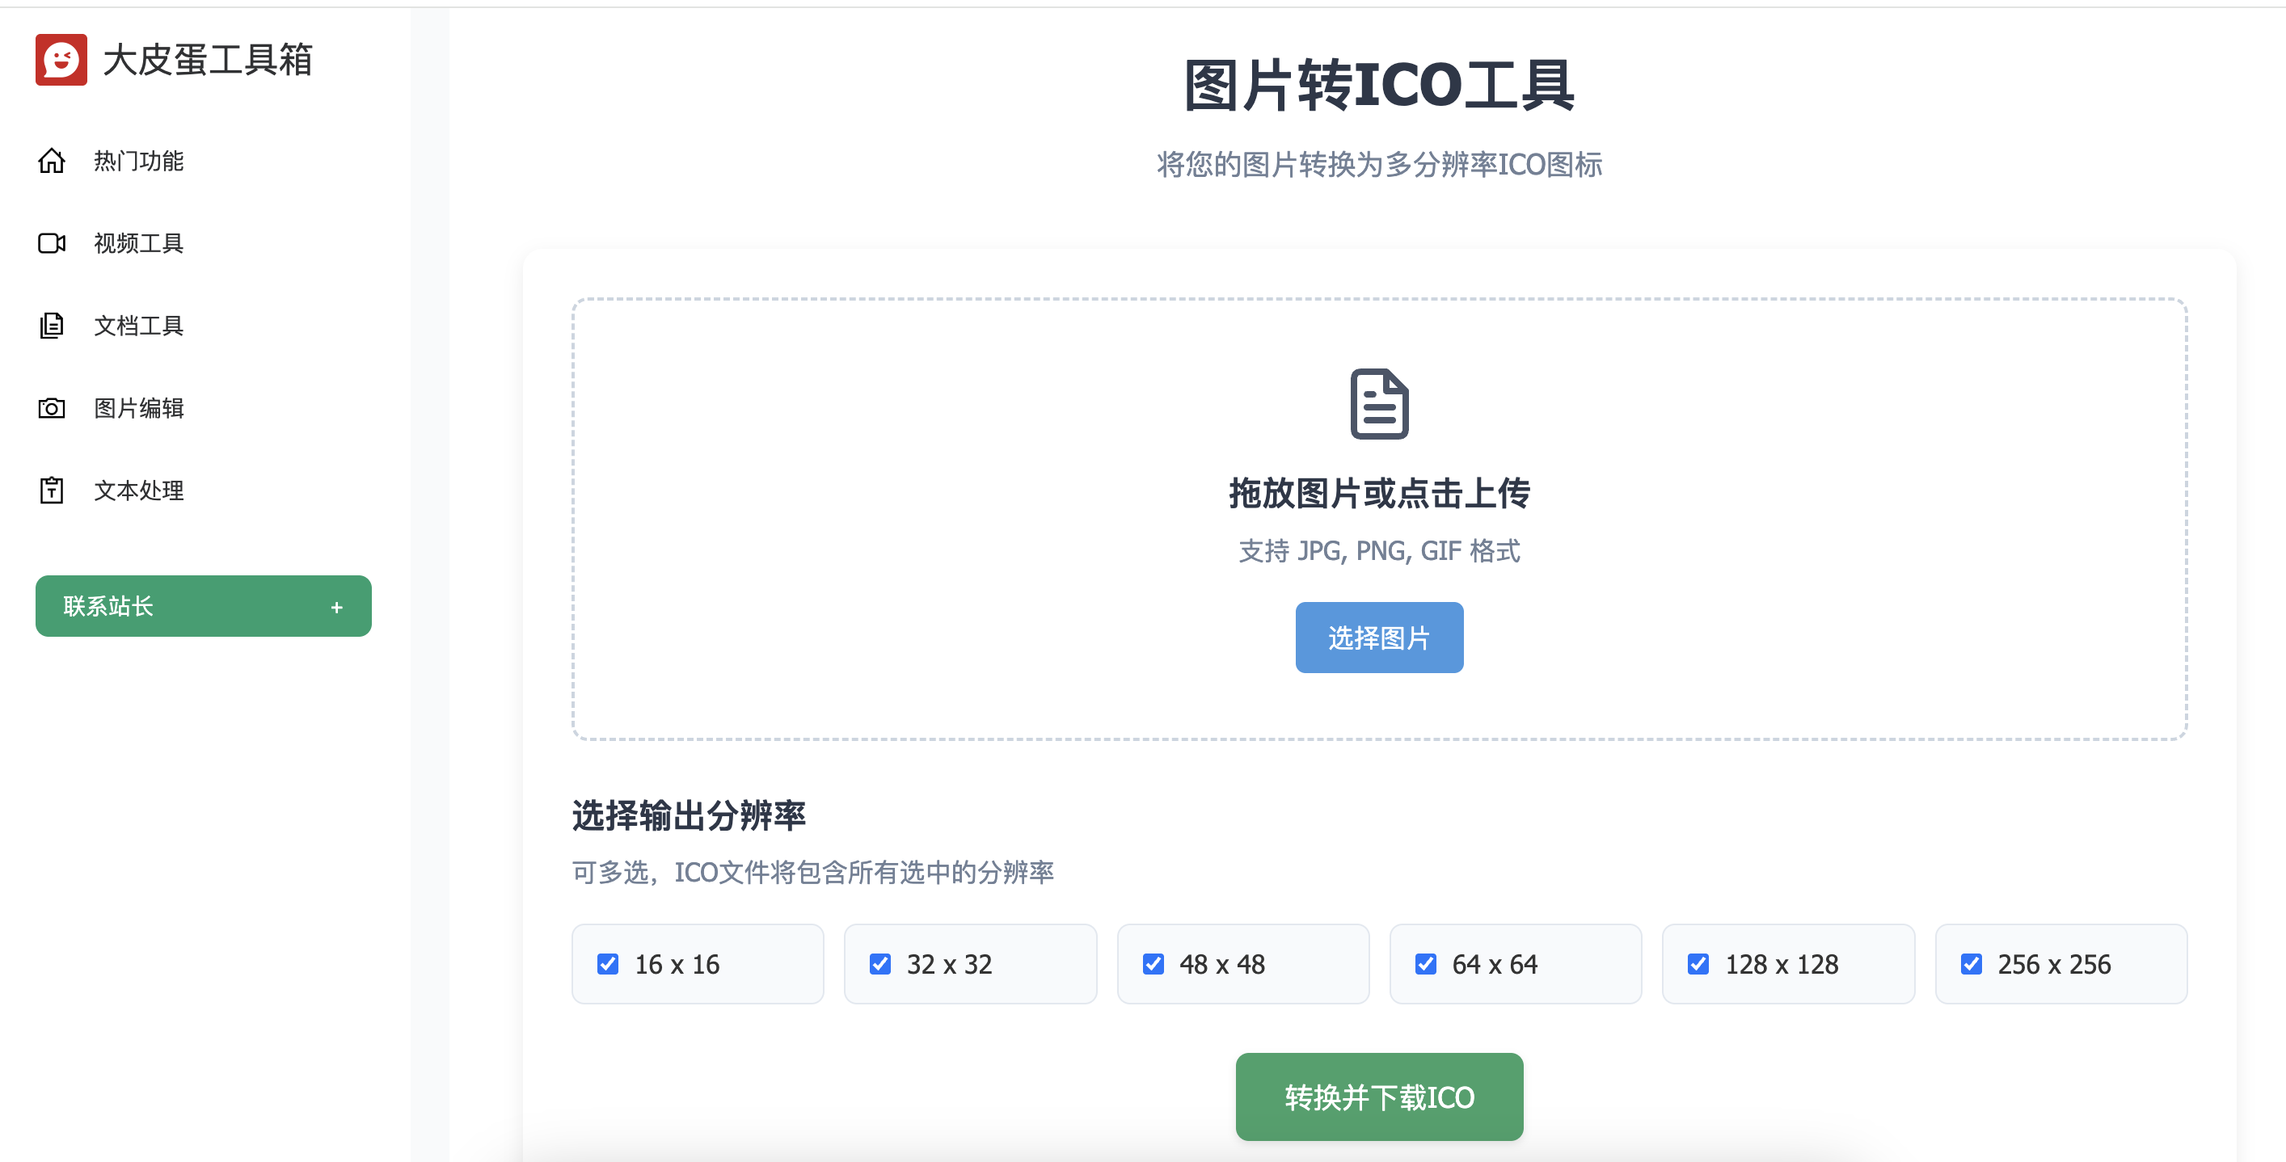2286x1162 pixels.
Task: Navigate to 图片编辑 in the sidebar
Action: click(138, 408)
